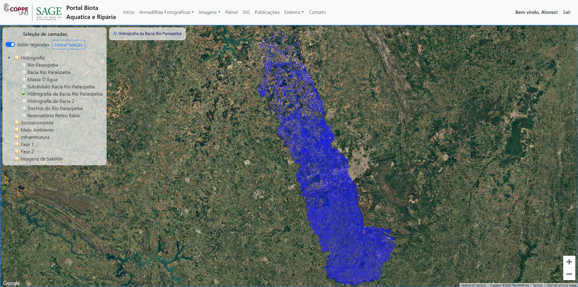Click the 'Seleção de camadas:' heading
578x287 pixels.
pyautogui.click(x=45, y=34)
